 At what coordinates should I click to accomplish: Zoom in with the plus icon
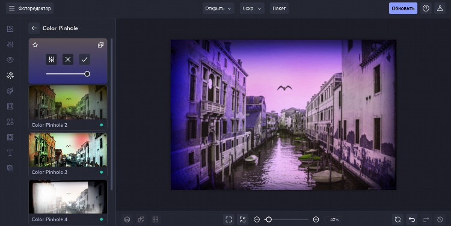[316, 219]
